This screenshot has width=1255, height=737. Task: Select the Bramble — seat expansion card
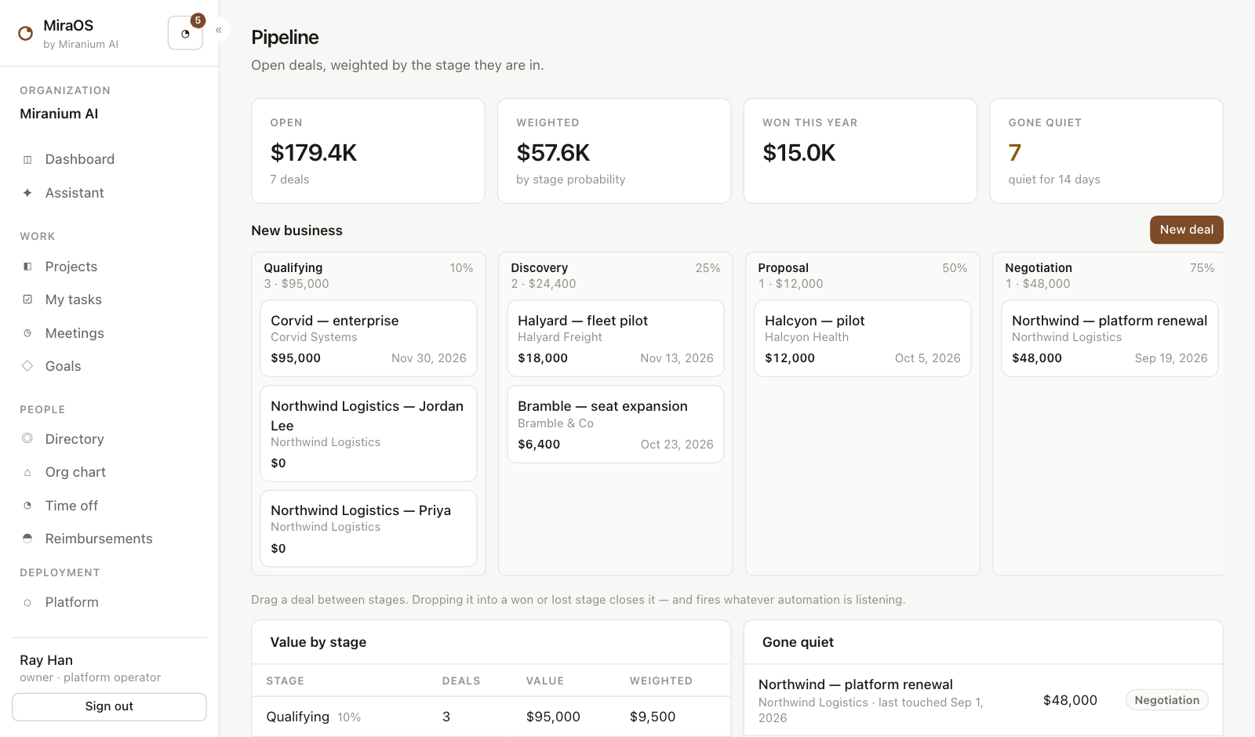616,424
